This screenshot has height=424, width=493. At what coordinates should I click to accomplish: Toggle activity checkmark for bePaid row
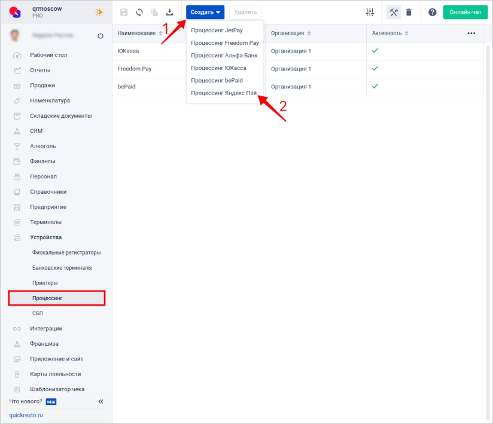[375, 87]
